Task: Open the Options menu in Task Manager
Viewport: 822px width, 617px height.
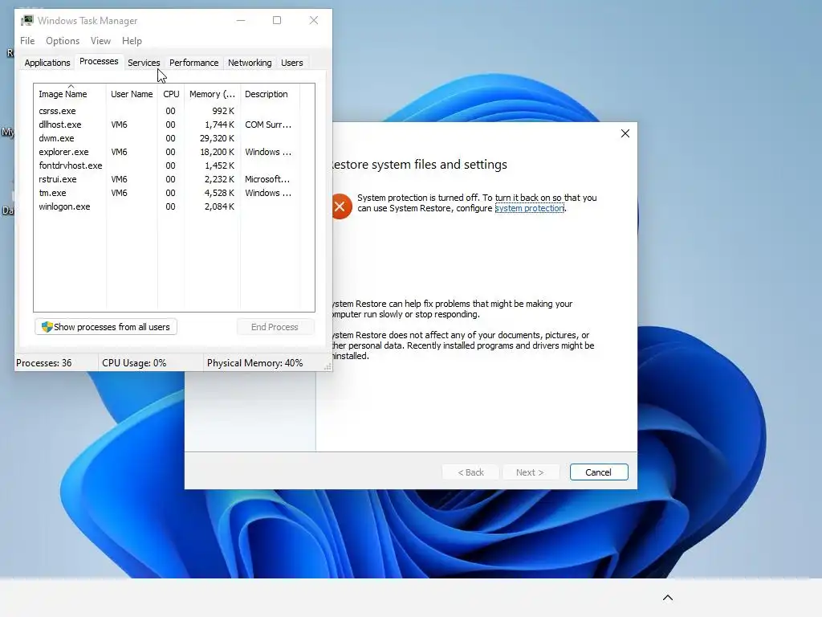Action: pos(63,41)
